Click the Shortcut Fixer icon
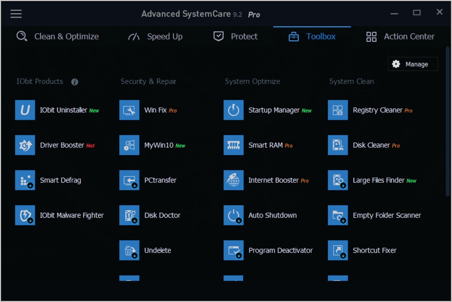This screenshot has height=302, width=452. 338,250
